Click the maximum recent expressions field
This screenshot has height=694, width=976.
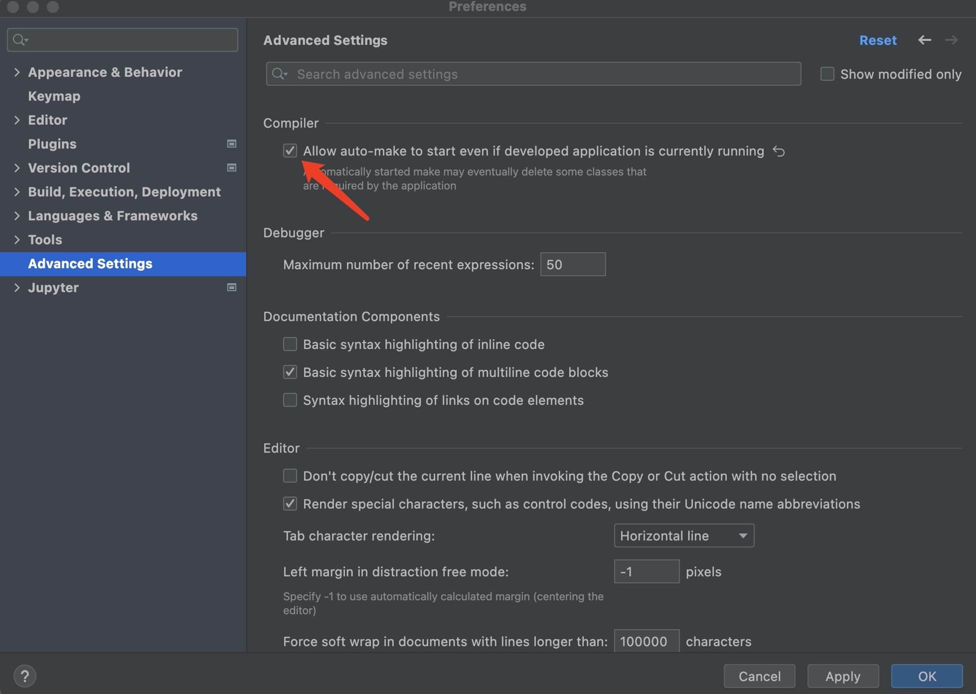(x=572, y=264)
